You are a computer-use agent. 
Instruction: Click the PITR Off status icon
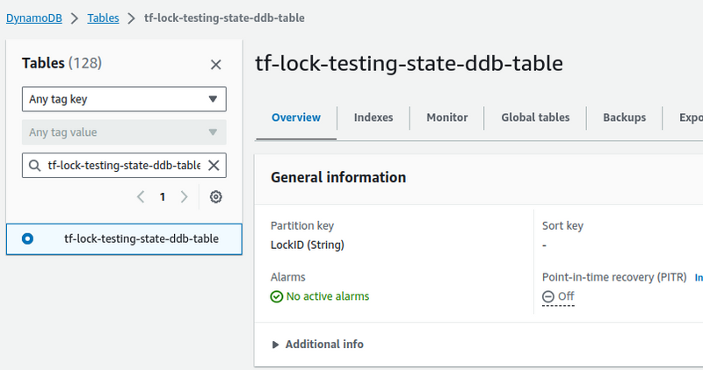click(548, 296)
